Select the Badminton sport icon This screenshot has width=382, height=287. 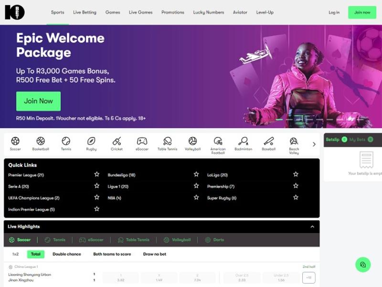coord(243,141)
